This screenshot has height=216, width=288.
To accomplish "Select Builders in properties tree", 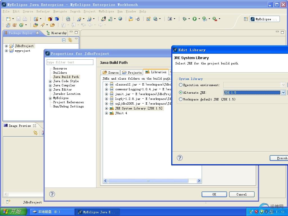I will pyautogui.click(x=60, y=73).
